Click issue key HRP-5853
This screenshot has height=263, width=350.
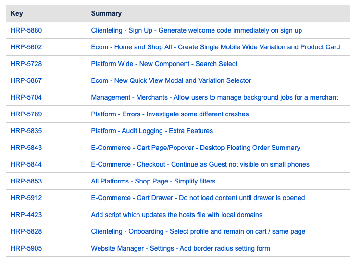(x=26, y=181)
